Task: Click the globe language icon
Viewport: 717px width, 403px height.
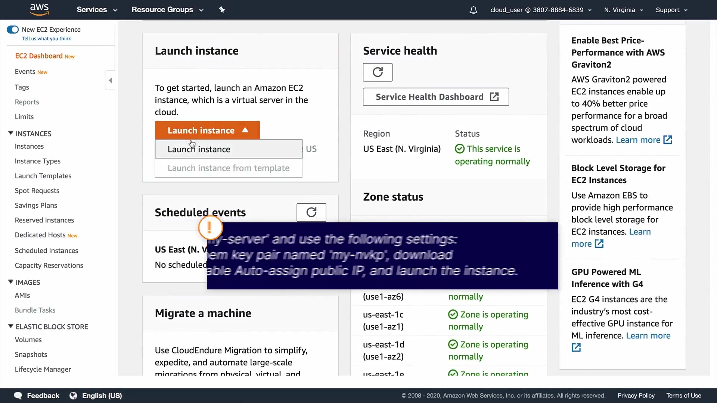Action: click(73, 396)
